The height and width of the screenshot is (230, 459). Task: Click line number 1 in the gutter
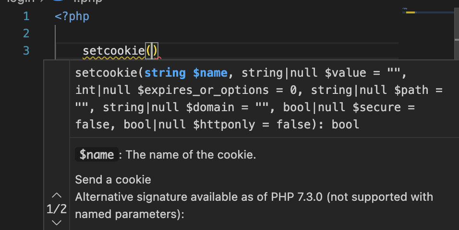point(26,17)
